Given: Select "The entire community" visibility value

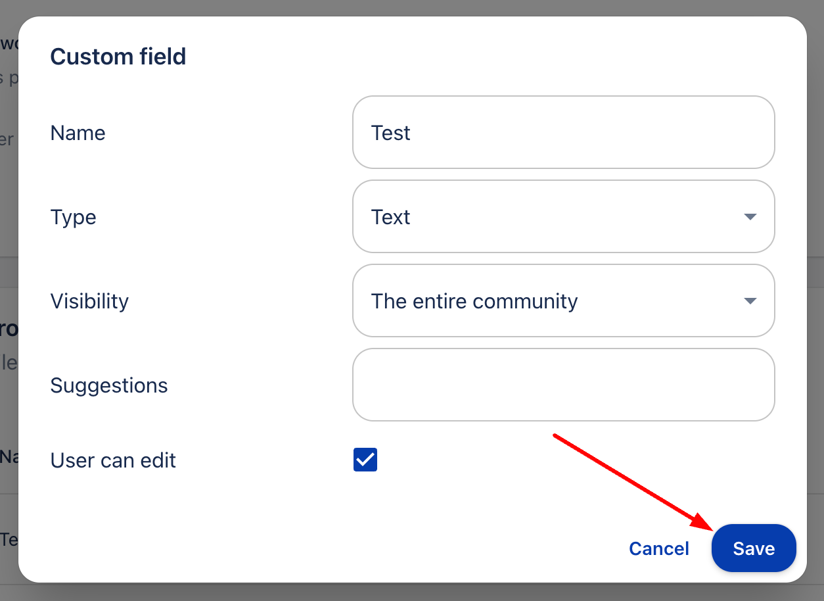Looking at the screenshot, I should click(x=474, y=301).
